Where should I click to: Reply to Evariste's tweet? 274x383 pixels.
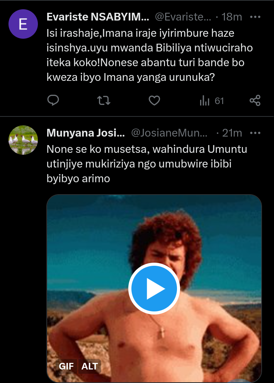click(53, 101)
